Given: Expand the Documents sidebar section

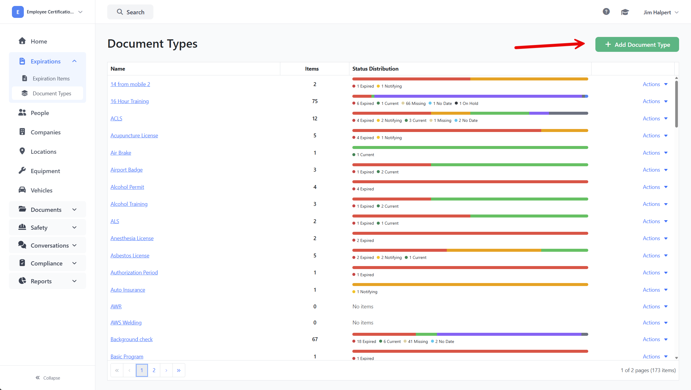Looking at the screenshot, I should (74, 209).
